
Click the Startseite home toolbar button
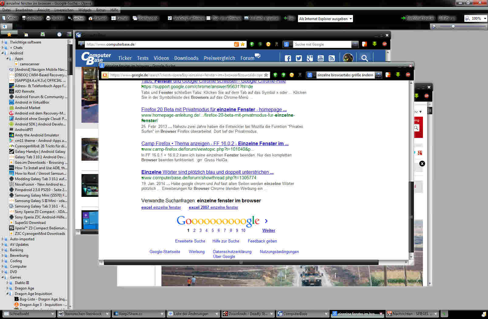[98, 18]
